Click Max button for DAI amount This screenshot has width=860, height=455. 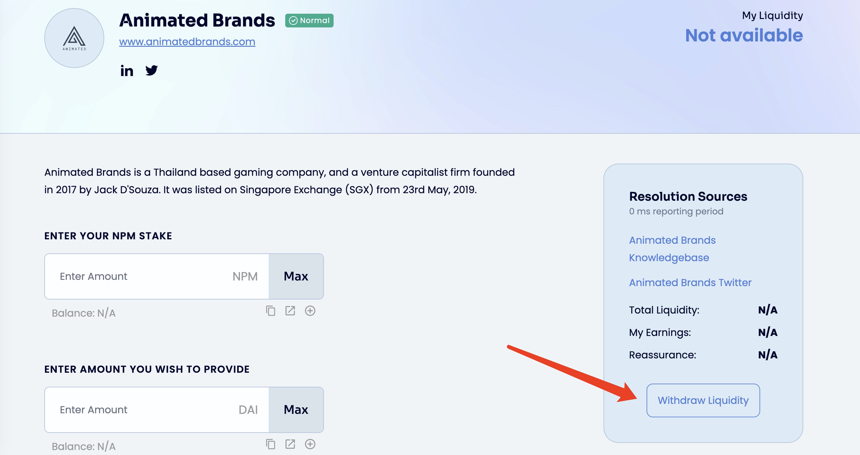(x=296, y=410)
